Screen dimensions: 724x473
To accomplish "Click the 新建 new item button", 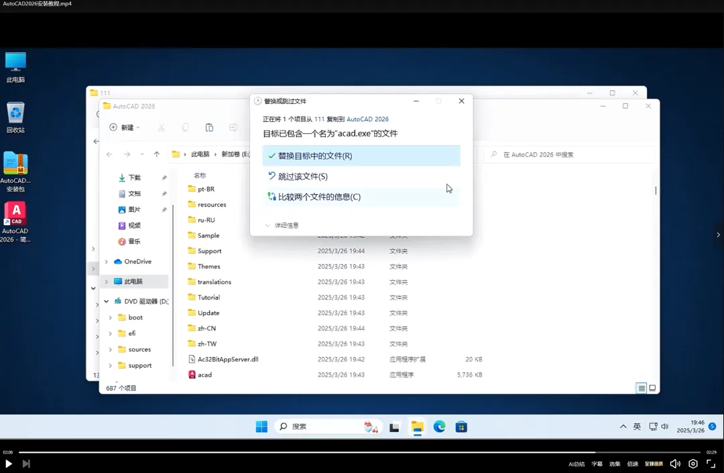I will click(124, 127).
